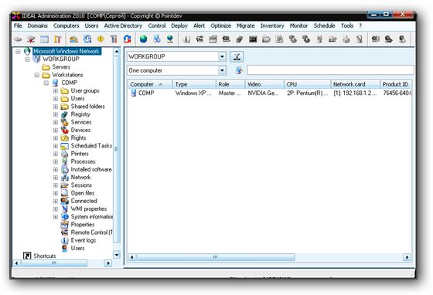The height and width of the screenshot is (295, 433).
Task: Open the Inventory menu
Action: point(272,25)
